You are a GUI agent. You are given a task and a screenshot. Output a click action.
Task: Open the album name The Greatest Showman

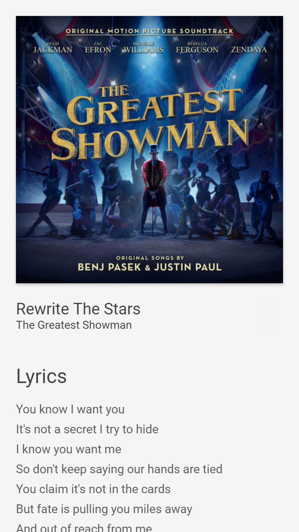(74, 325)
